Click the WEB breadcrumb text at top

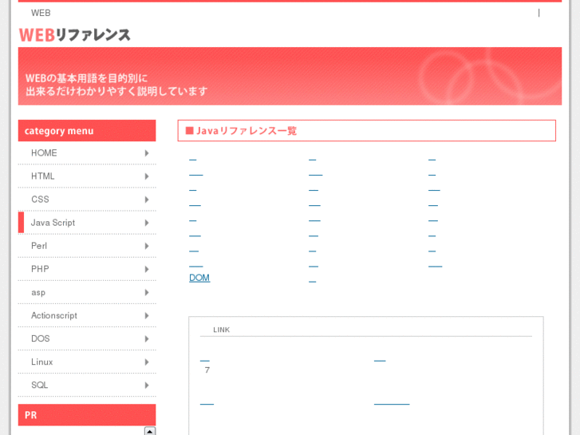click(x=41, y=13)
